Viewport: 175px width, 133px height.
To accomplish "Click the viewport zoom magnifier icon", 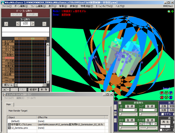I will pos(169,11).
